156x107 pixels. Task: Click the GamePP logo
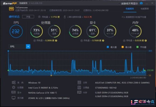coord(10,3)
